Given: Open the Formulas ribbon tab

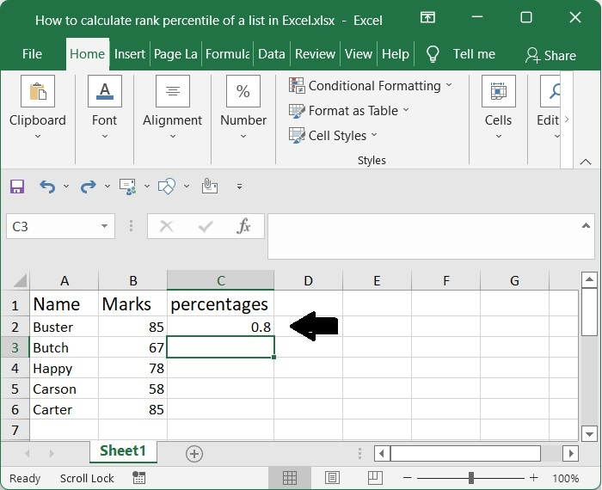Looking at the screenshot, I should (227, 54).
